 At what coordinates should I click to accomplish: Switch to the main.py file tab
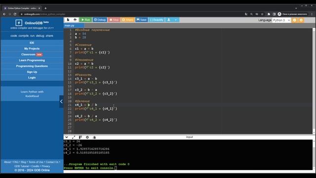tap(74, 26)
